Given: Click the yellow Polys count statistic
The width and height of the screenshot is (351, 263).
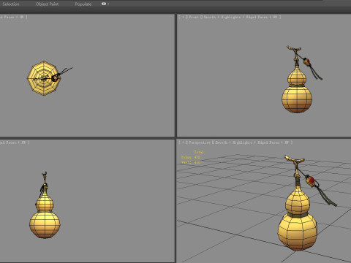Looking at the screenshot, I should point(191,157).
